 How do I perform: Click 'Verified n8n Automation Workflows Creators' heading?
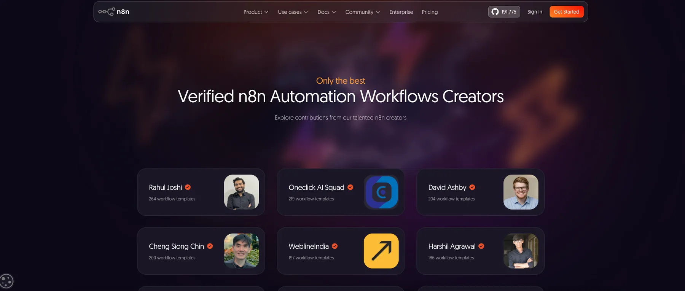[341, 96]
